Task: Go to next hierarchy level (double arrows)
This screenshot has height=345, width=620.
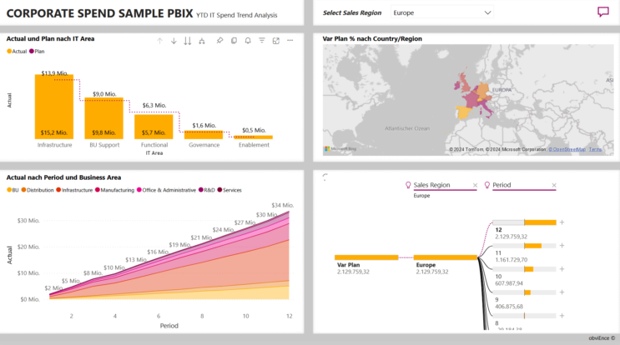Action: pos(188,41)
